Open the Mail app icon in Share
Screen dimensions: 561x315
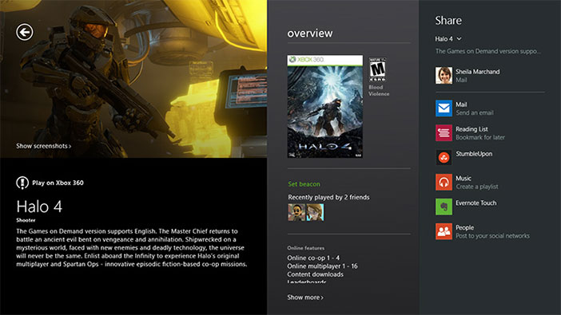[444, 108]
